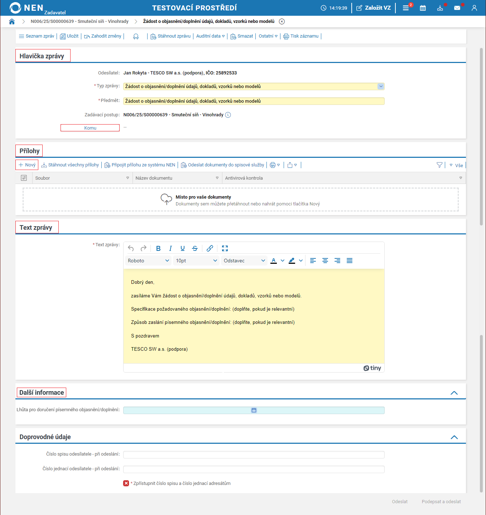Open the user profile icon
Screen dimensions: 486x515
point(475,8)
